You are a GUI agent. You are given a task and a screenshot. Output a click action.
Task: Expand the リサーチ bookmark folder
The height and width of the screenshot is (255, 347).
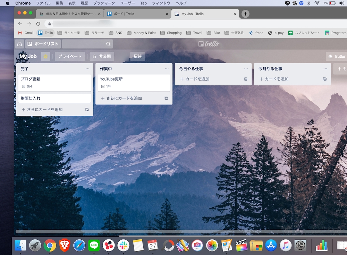(94, 33)
